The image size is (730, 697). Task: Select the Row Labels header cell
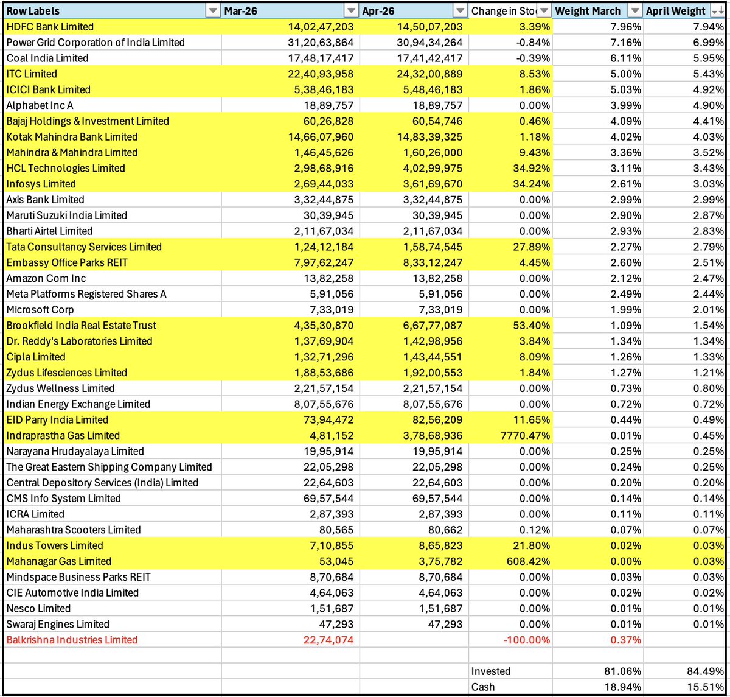click(x=113, y=11)
